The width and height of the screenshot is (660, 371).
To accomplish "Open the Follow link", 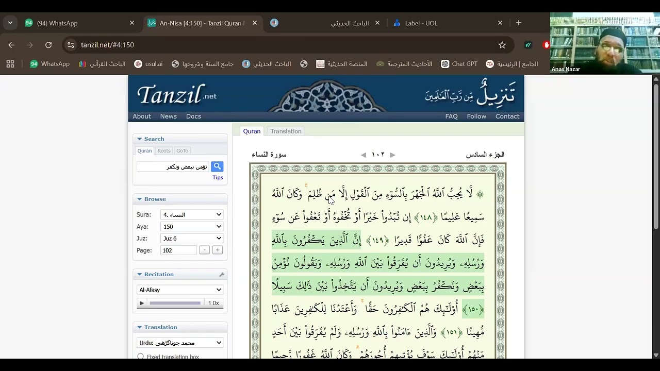I will [x=476, y=116].
